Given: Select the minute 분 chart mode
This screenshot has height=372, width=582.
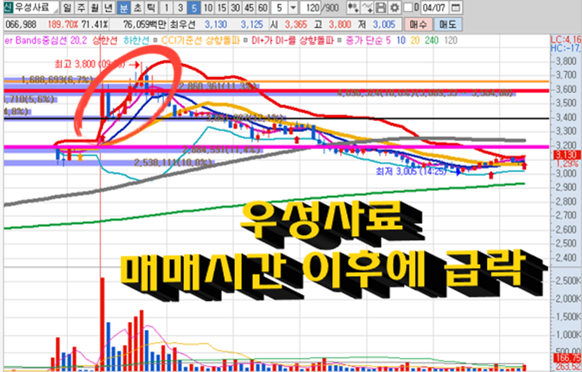Looking at the screenshot, I should point(123,7).
